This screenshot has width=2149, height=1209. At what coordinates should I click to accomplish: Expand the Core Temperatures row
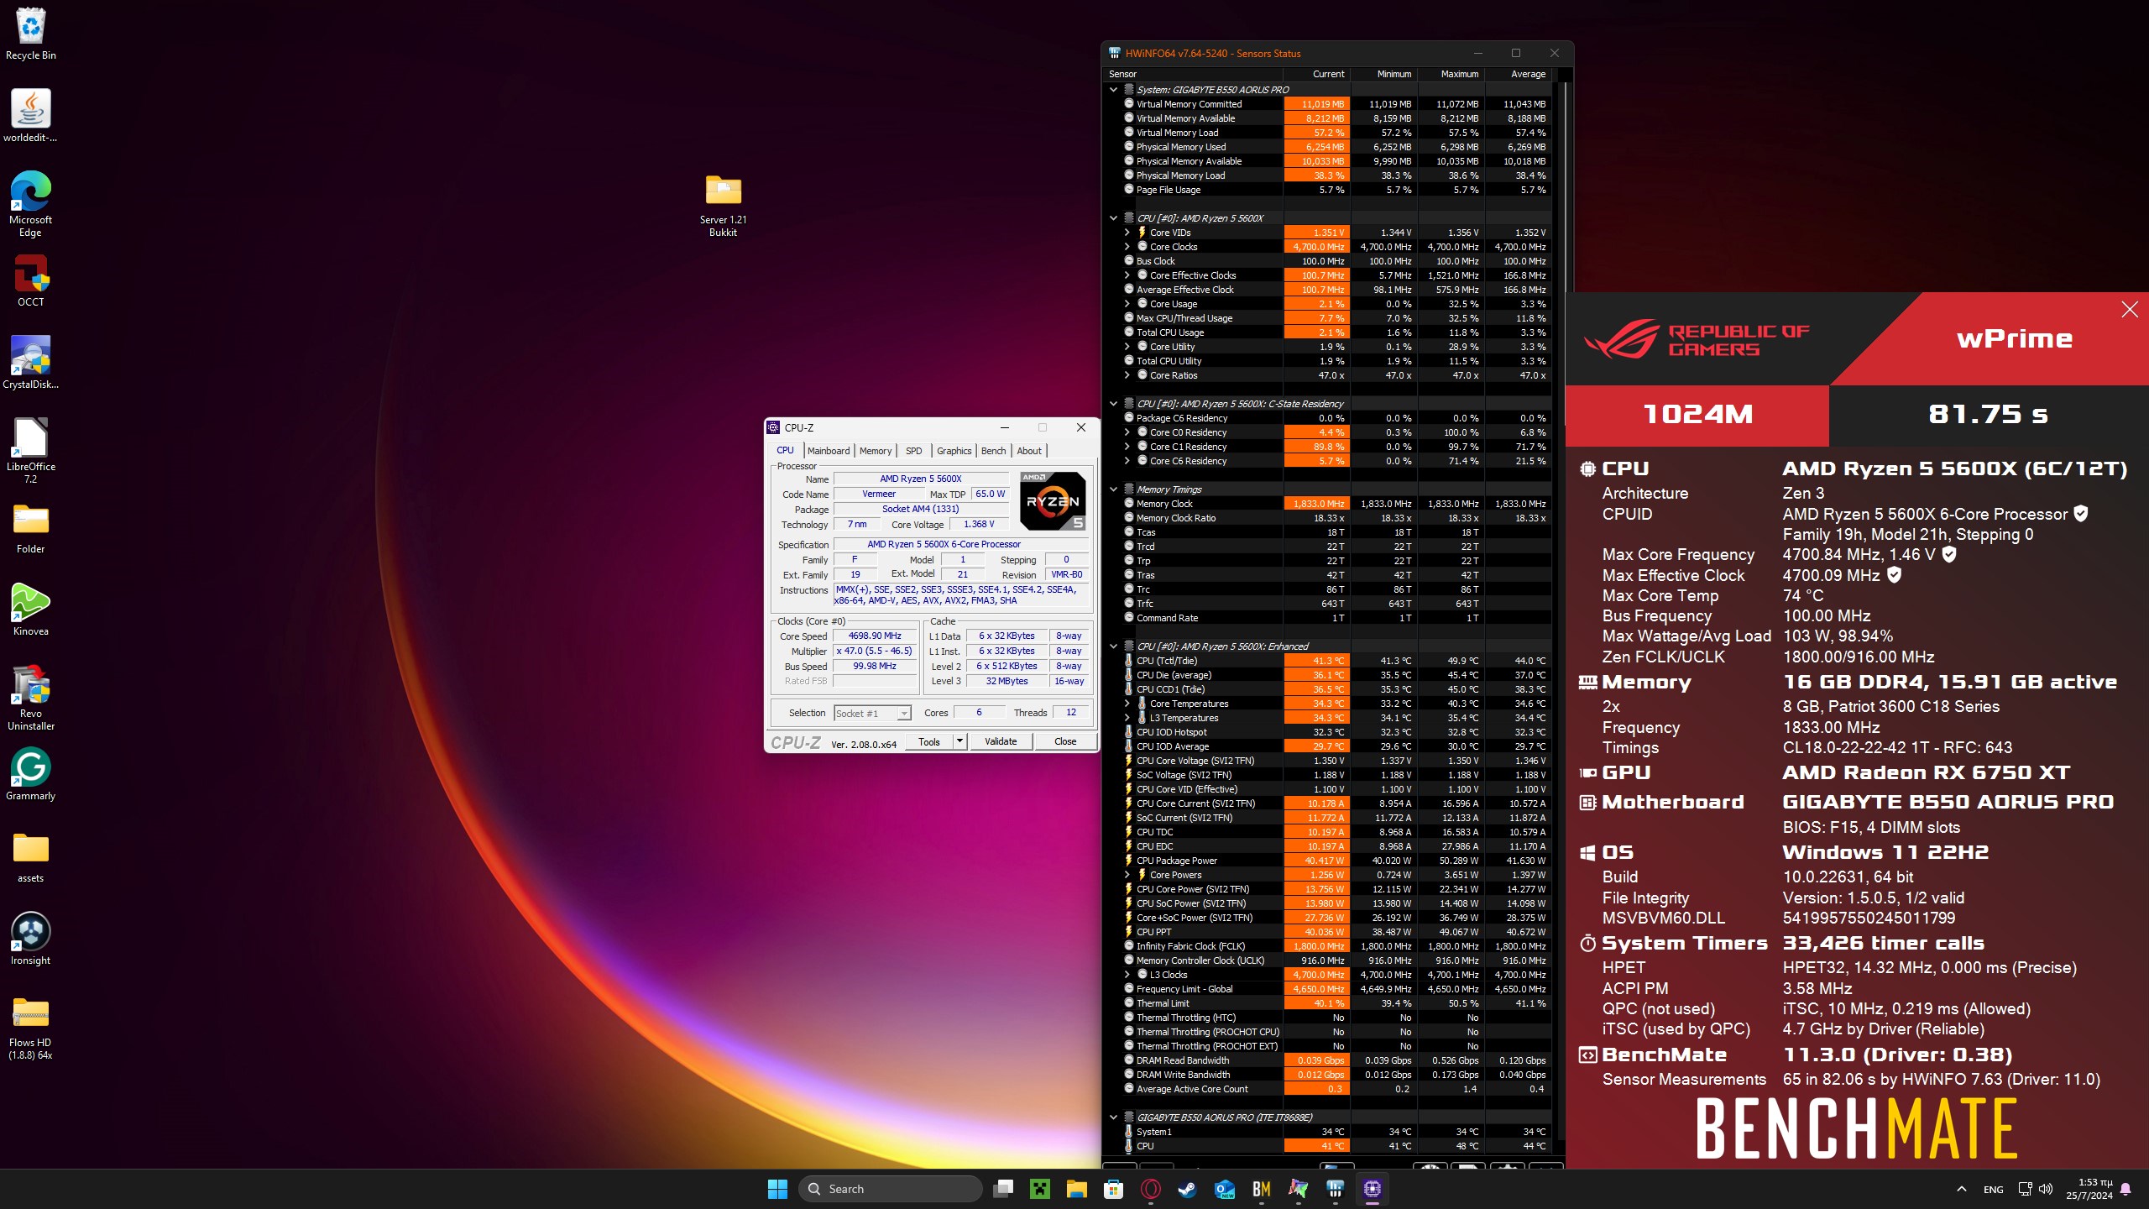[1127, 704]
